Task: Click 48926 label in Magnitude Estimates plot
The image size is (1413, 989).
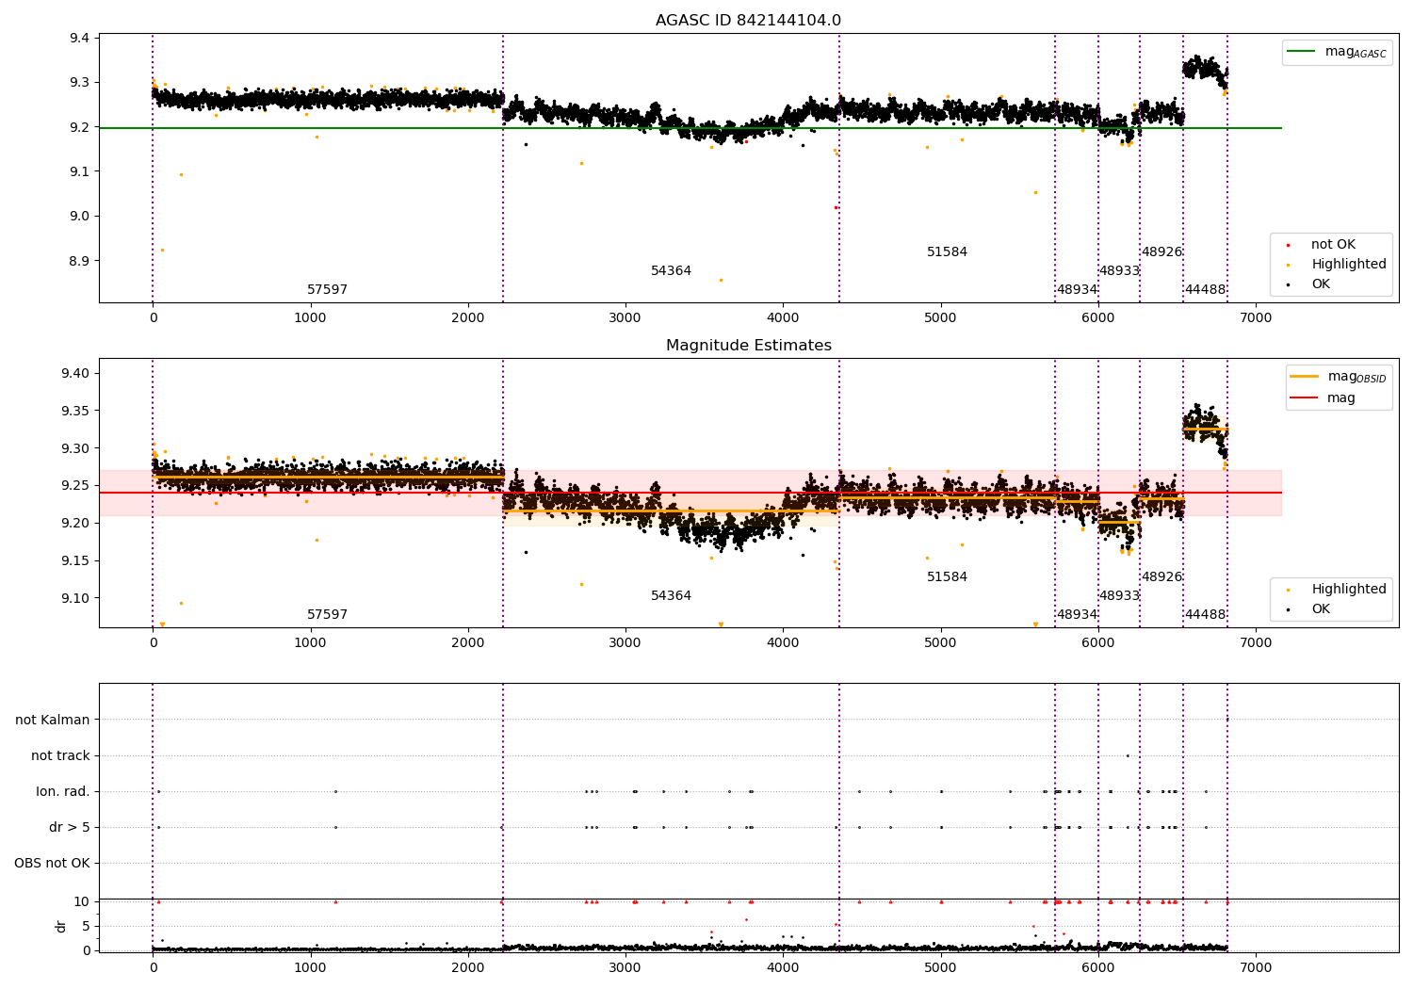Action: coord(1161,577)
